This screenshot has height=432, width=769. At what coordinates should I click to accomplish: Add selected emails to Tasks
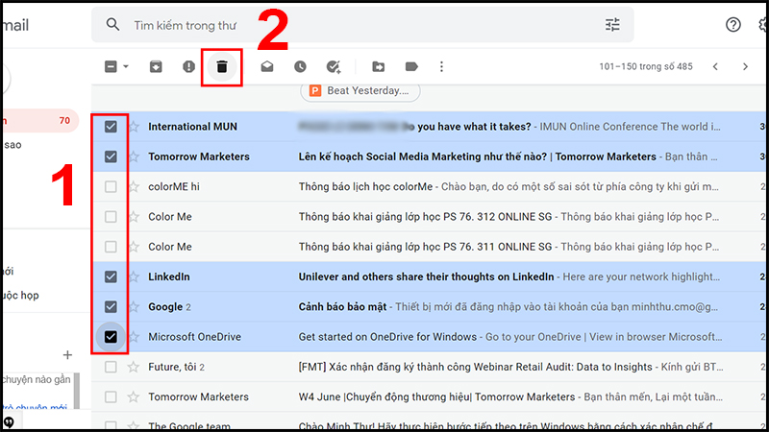tap(334, 66)
